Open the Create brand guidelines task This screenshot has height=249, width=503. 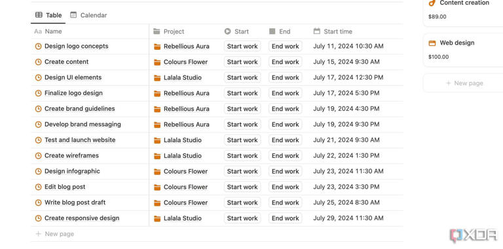pyautogui.click(x=79, y=109)
